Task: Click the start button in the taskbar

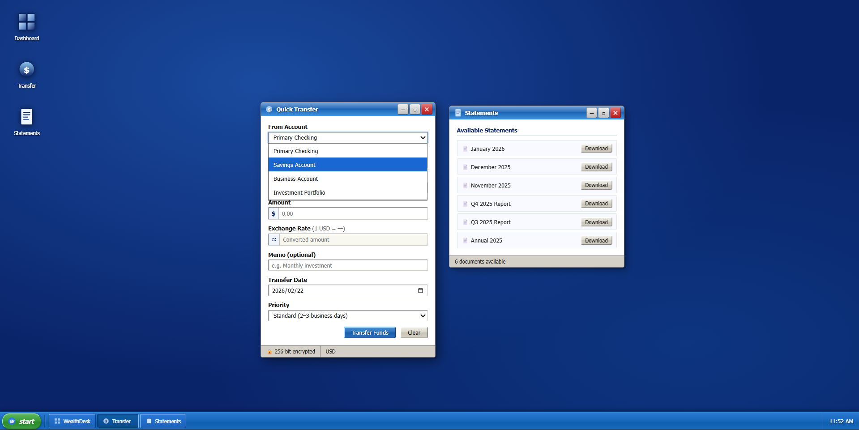Action: [x=21, y=421]
